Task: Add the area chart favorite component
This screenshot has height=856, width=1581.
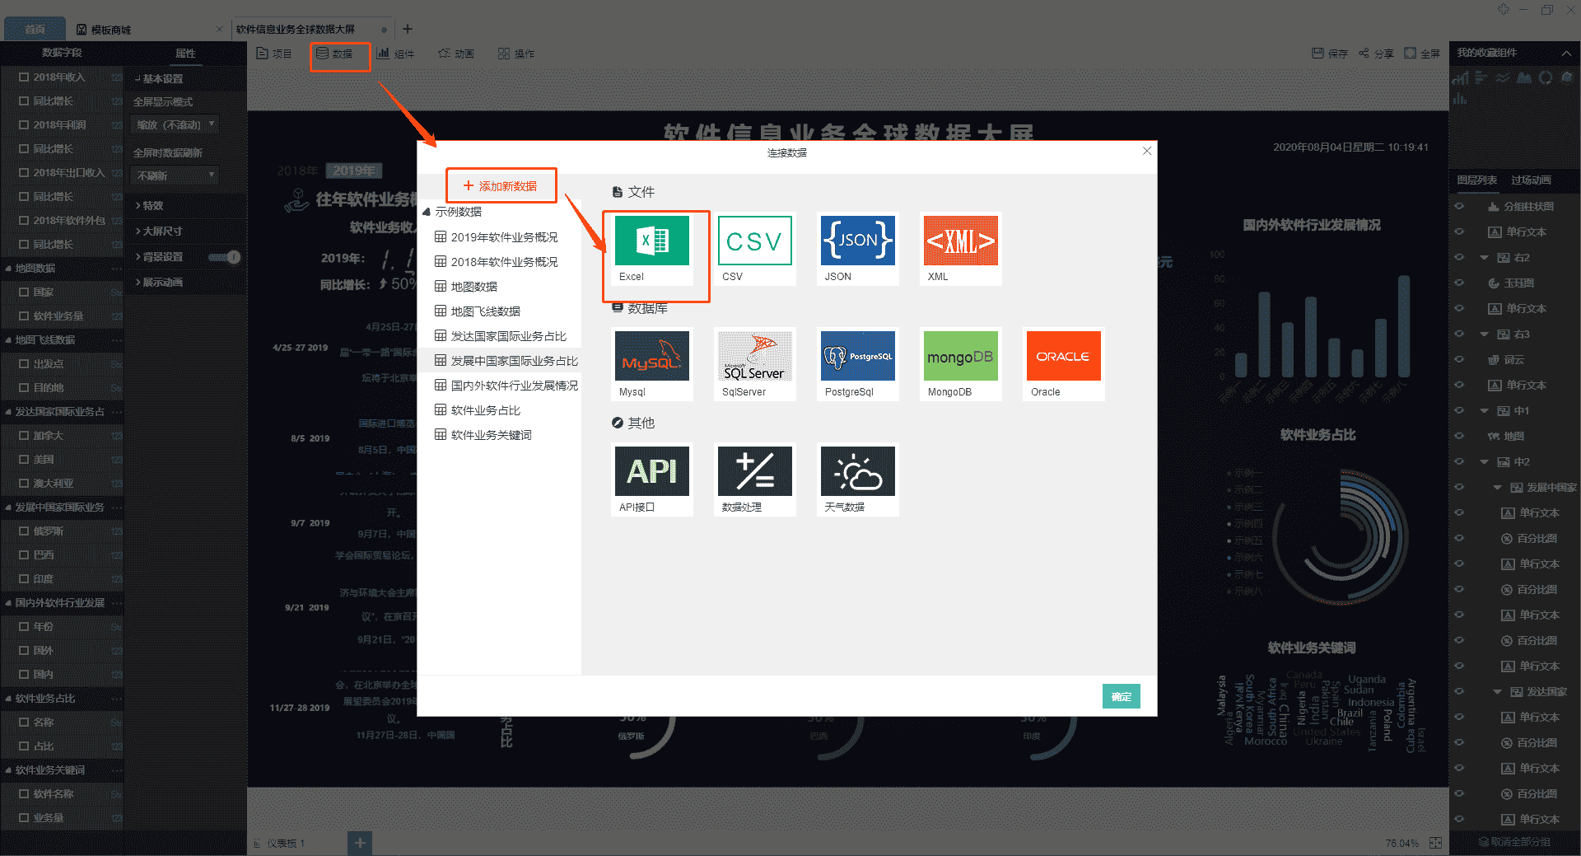Action: [x=1524, y=77]
